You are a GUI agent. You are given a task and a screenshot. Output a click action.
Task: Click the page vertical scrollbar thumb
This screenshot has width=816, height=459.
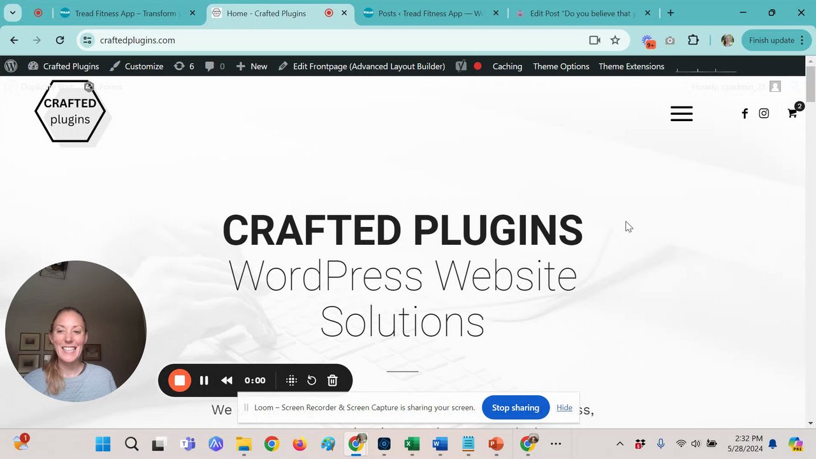810,83
